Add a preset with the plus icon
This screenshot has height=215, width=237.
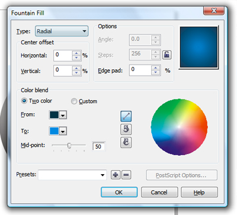coord(116,175)
